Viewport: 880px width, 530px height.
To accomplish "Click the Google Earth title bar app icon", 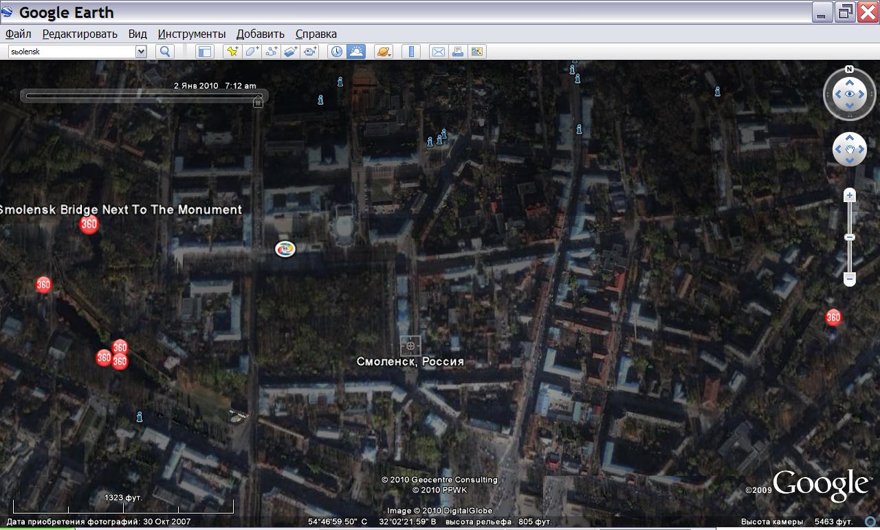I will 8,12.
